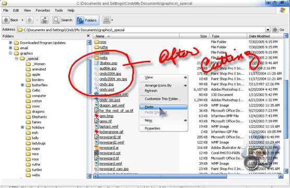Select the for_the_rest_of_us.tif filename
The image size is (290, 188).
pyautogui.click(x=116, y=111)
